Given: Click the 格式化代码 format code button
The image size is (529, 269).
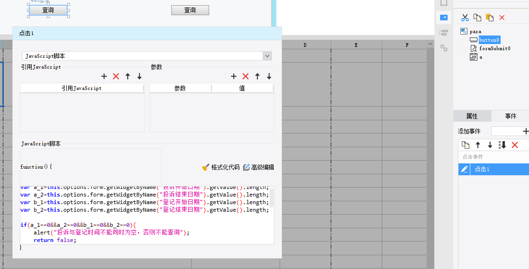Looking at the screenshot, I should click(220, 167).
